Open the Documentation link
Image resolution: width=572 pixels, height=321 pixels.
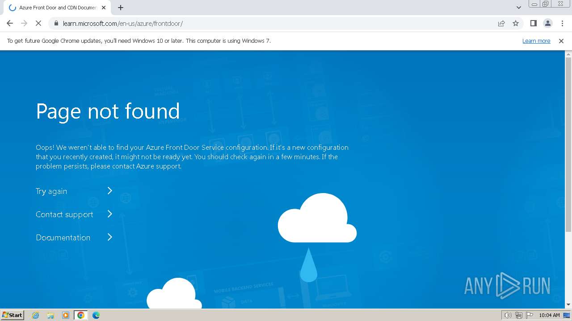click(x=63, y=238)
